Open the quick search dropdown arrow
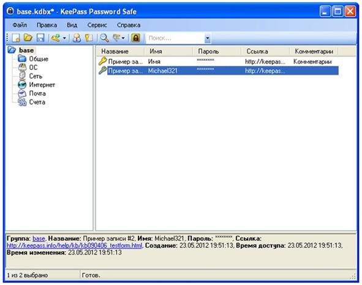This screenshot has height=285, width=362. [x=208, y=38]
